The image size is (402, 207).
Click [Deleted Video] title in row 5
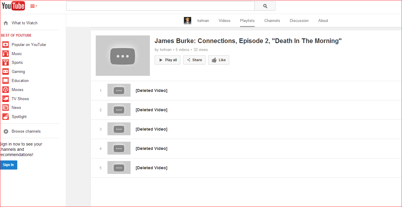tap(151, 168)
